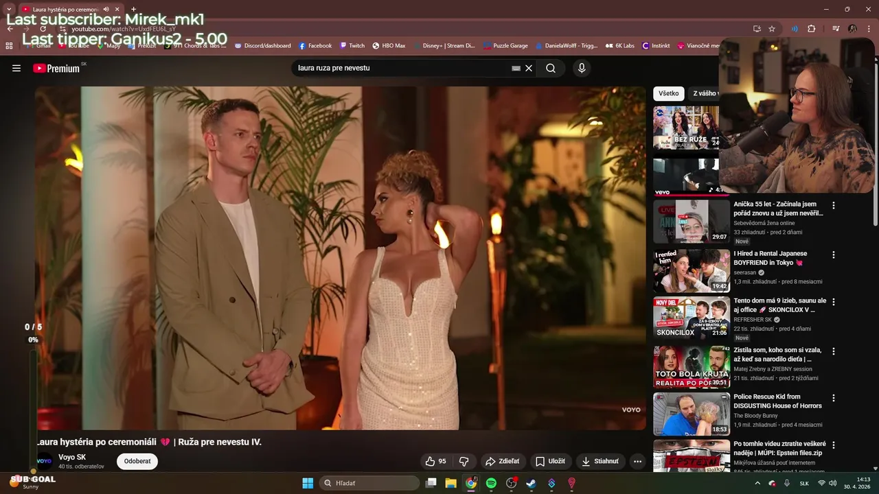The width and height of the screenshot is (879, 494).
Task: Open title Zistila som, koho som si vzala
Action: pyautogui.click(x=777, y=355)
